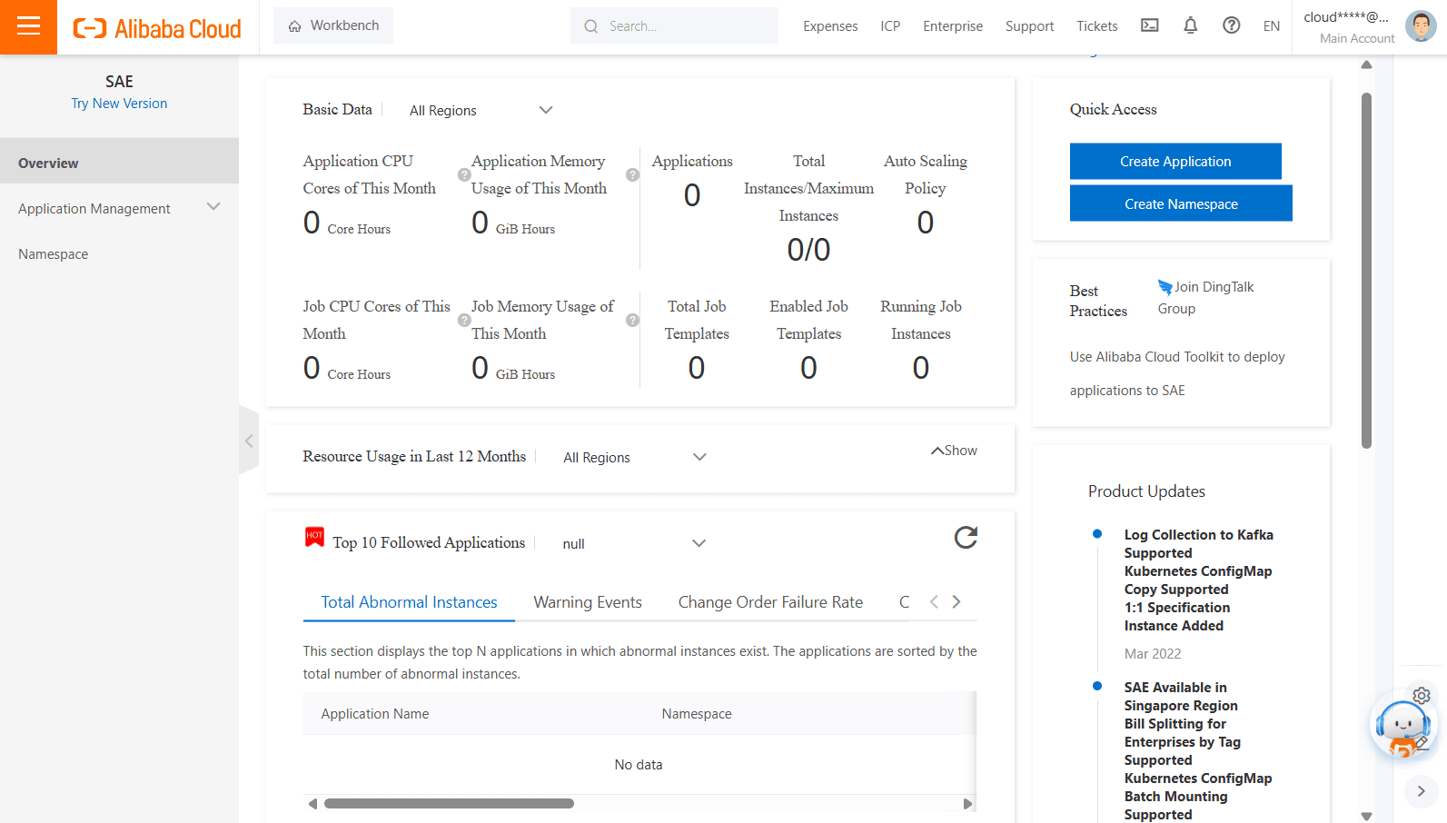Refresh the Top 10 Followed Applications panel

(x=966, y=538)
